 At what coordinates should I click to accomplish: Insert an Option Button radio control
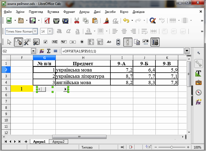coord(82,42)
